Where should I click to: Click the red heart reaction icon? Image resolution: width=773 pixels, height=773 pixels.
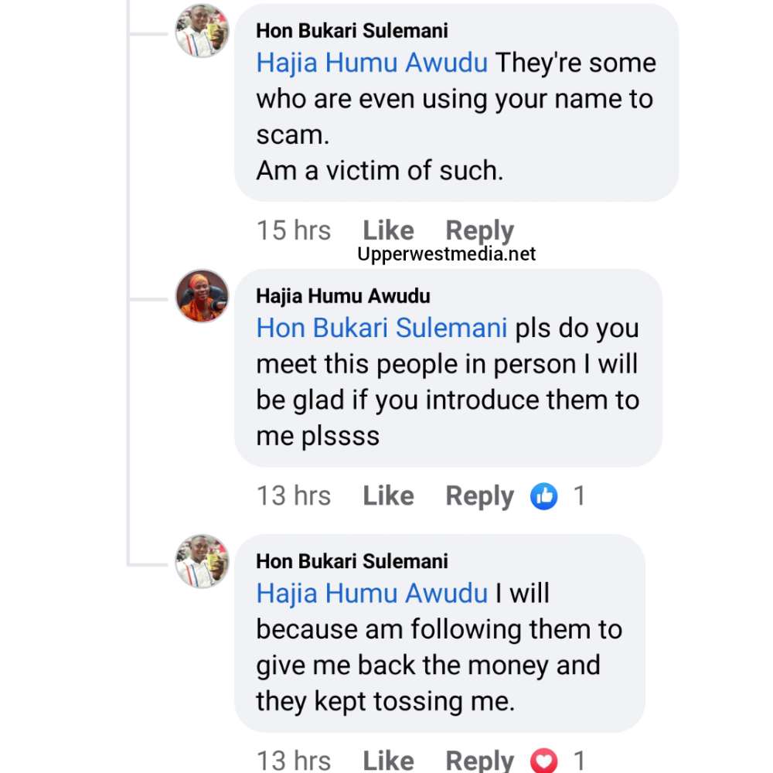(544, 761)
